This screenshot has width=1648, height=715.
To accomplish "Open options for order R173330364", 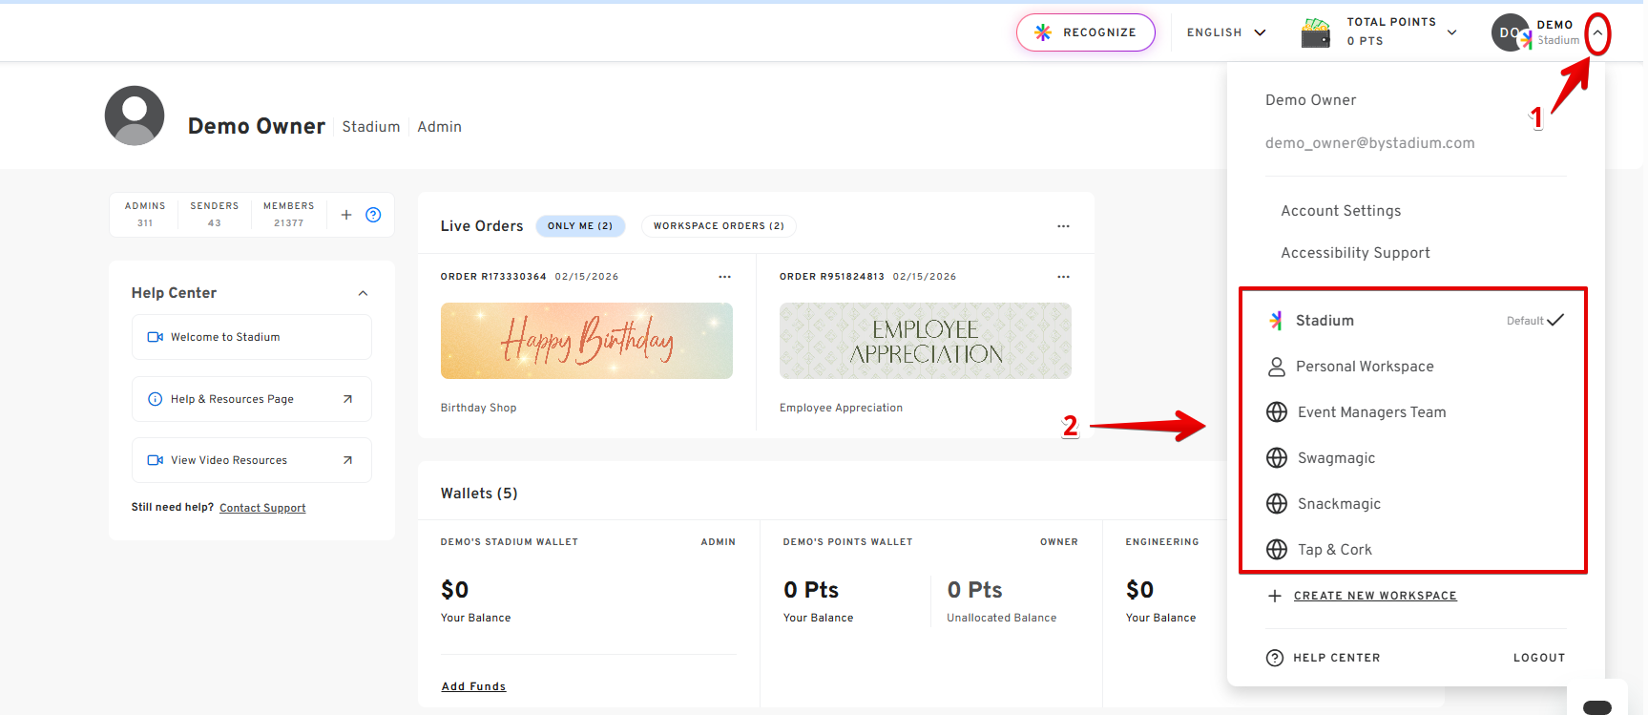I will (x=724, y=277).
